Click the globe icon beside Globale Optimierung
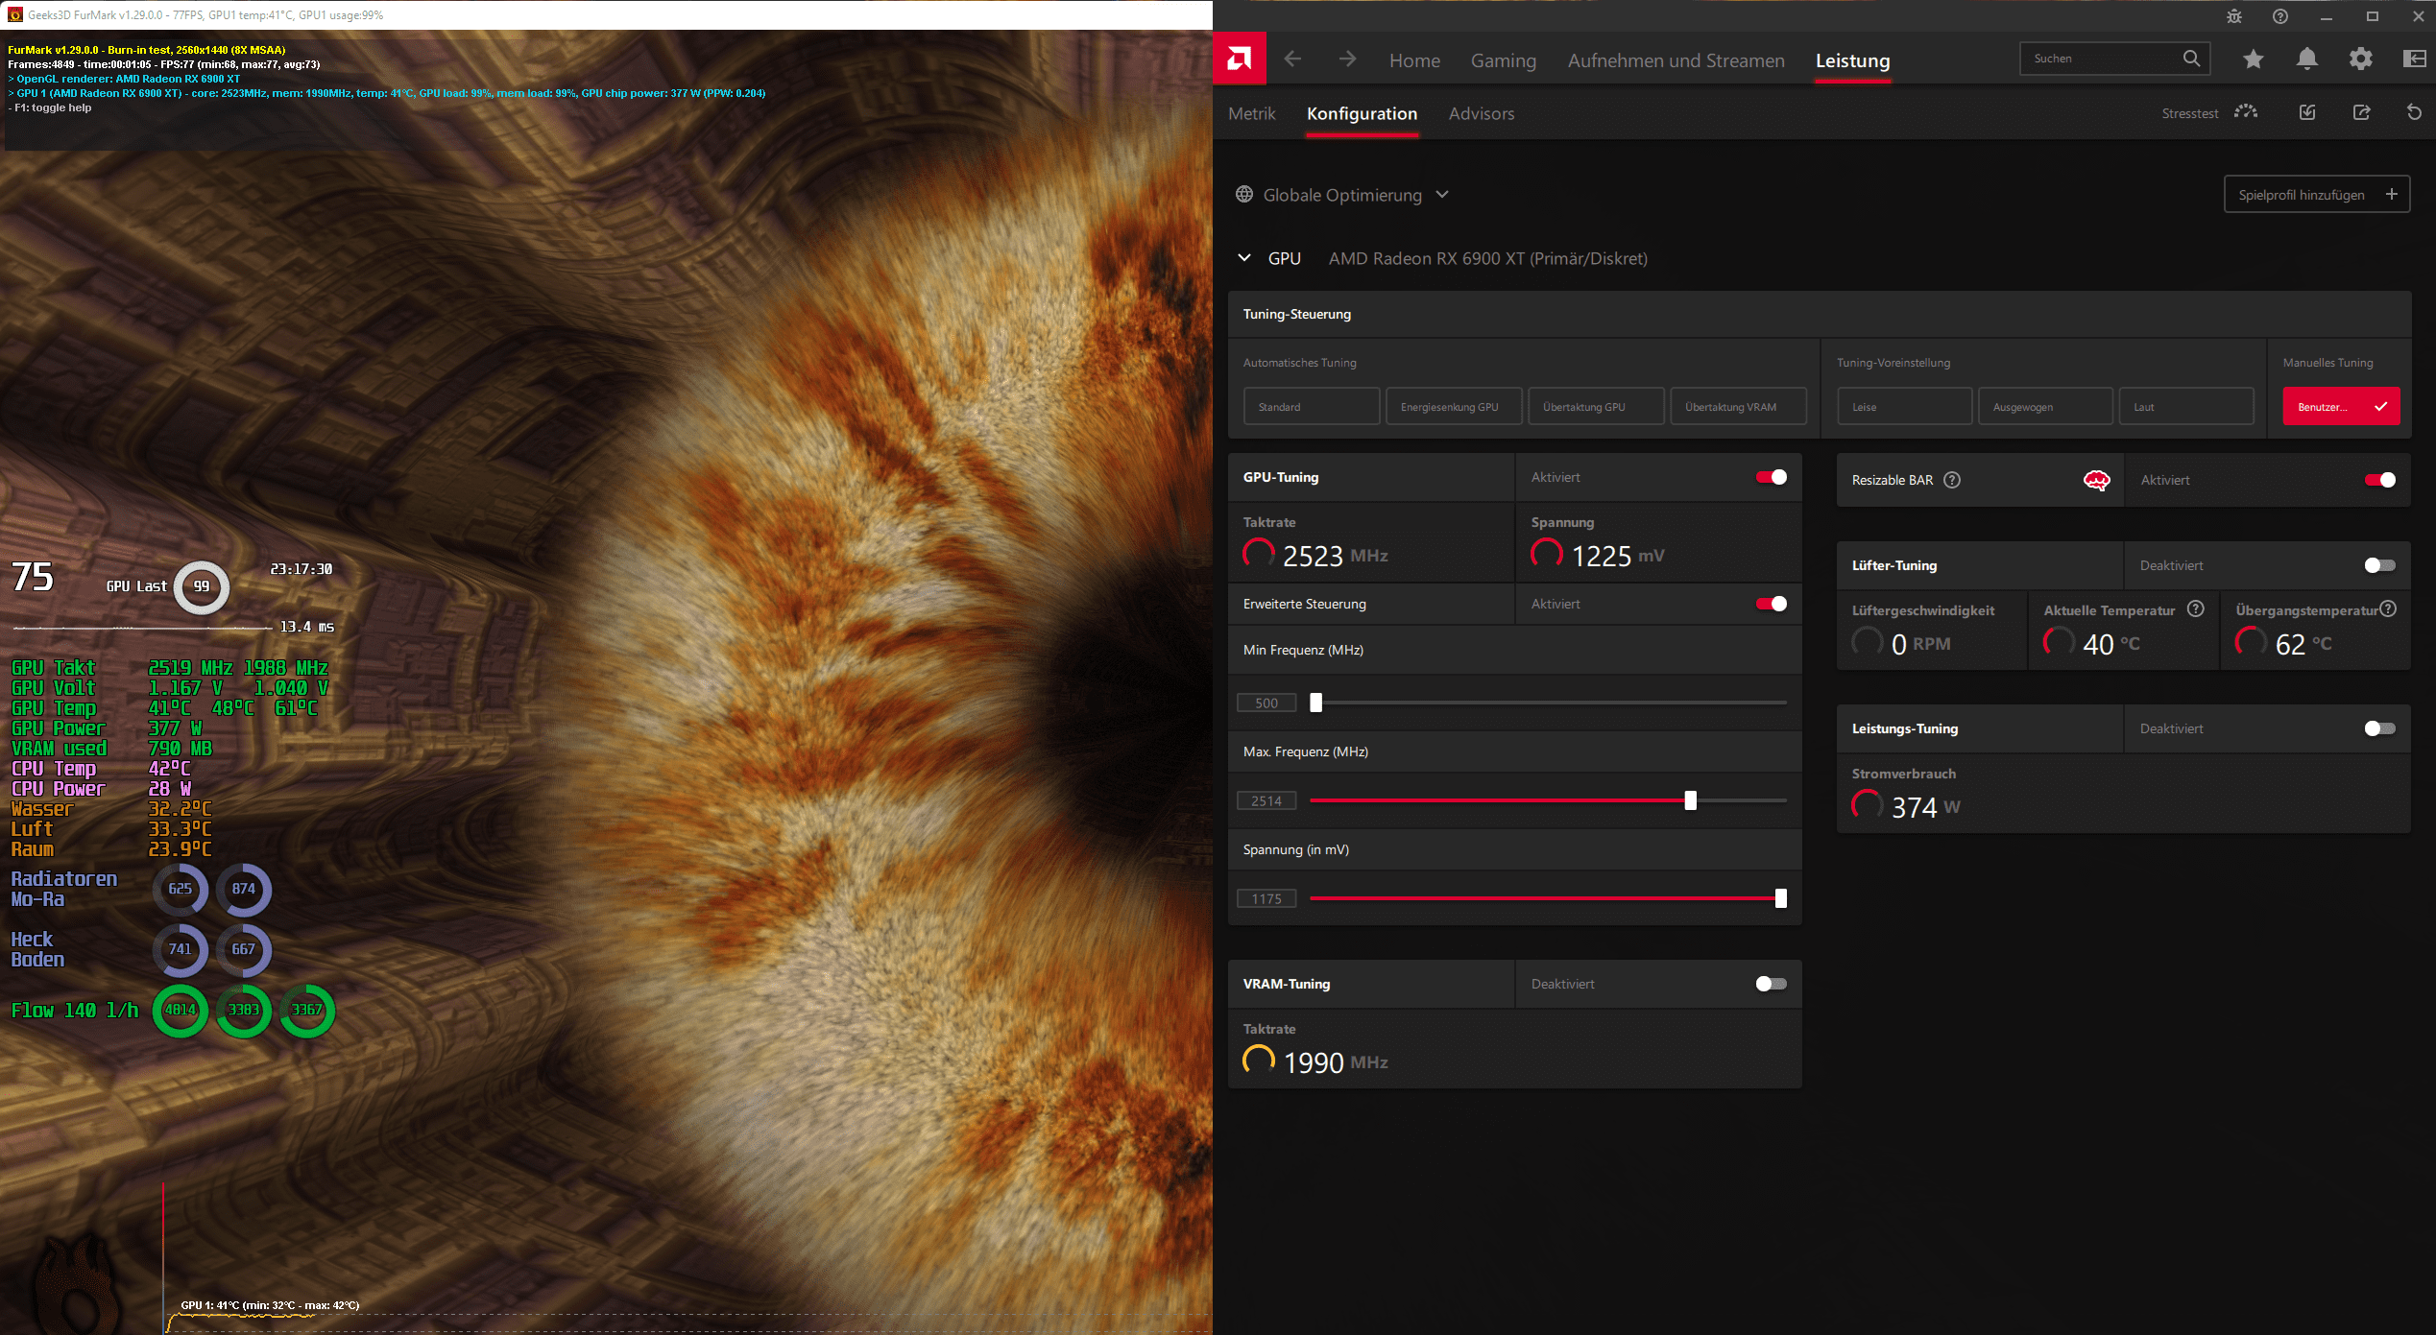2436x1335 pixels. coord(1244,195)
